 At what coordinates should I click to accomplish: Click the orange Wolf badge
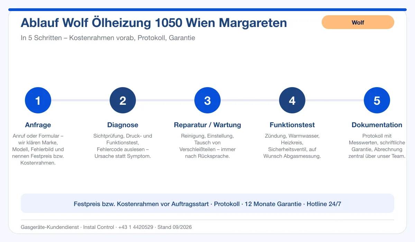[358, 22]
